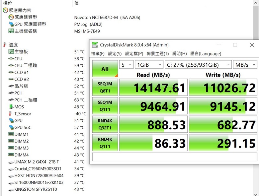Click the scroll up arrow of sensor list
The height and width of the screenshot is (196, 259).
point(256,2)
